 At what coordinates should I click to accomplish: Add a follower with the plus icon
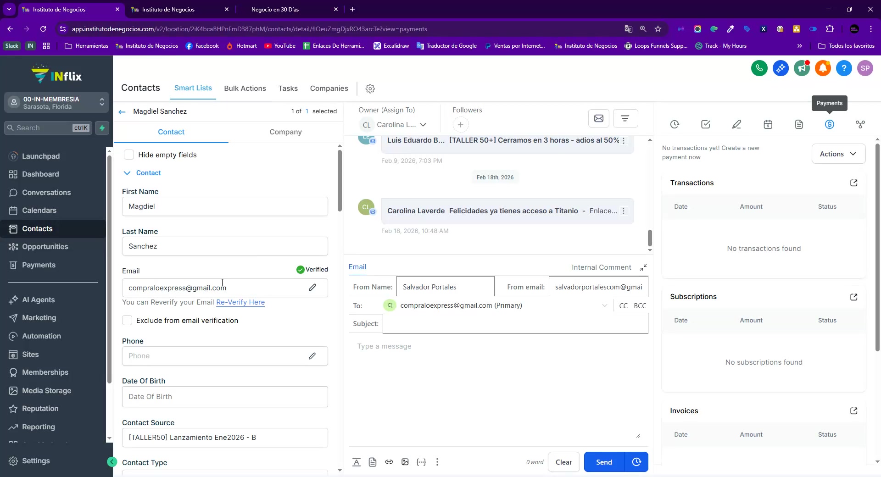pos(461,124)
